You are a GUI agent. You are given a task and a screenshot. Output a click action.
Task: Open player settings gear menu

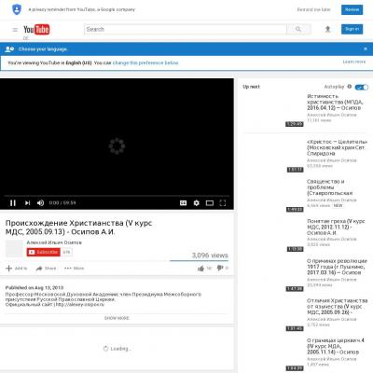click(197, 203)
